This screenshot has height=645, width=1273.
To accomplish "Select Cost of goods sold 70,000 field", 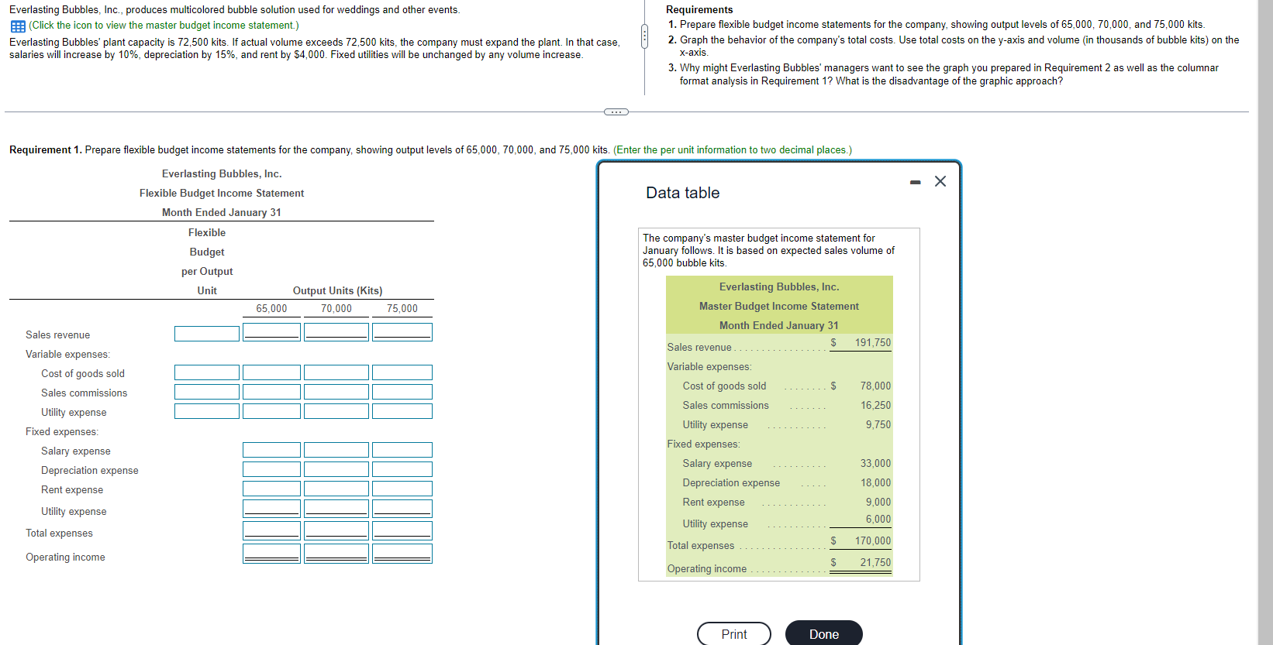I will [336, 372].
